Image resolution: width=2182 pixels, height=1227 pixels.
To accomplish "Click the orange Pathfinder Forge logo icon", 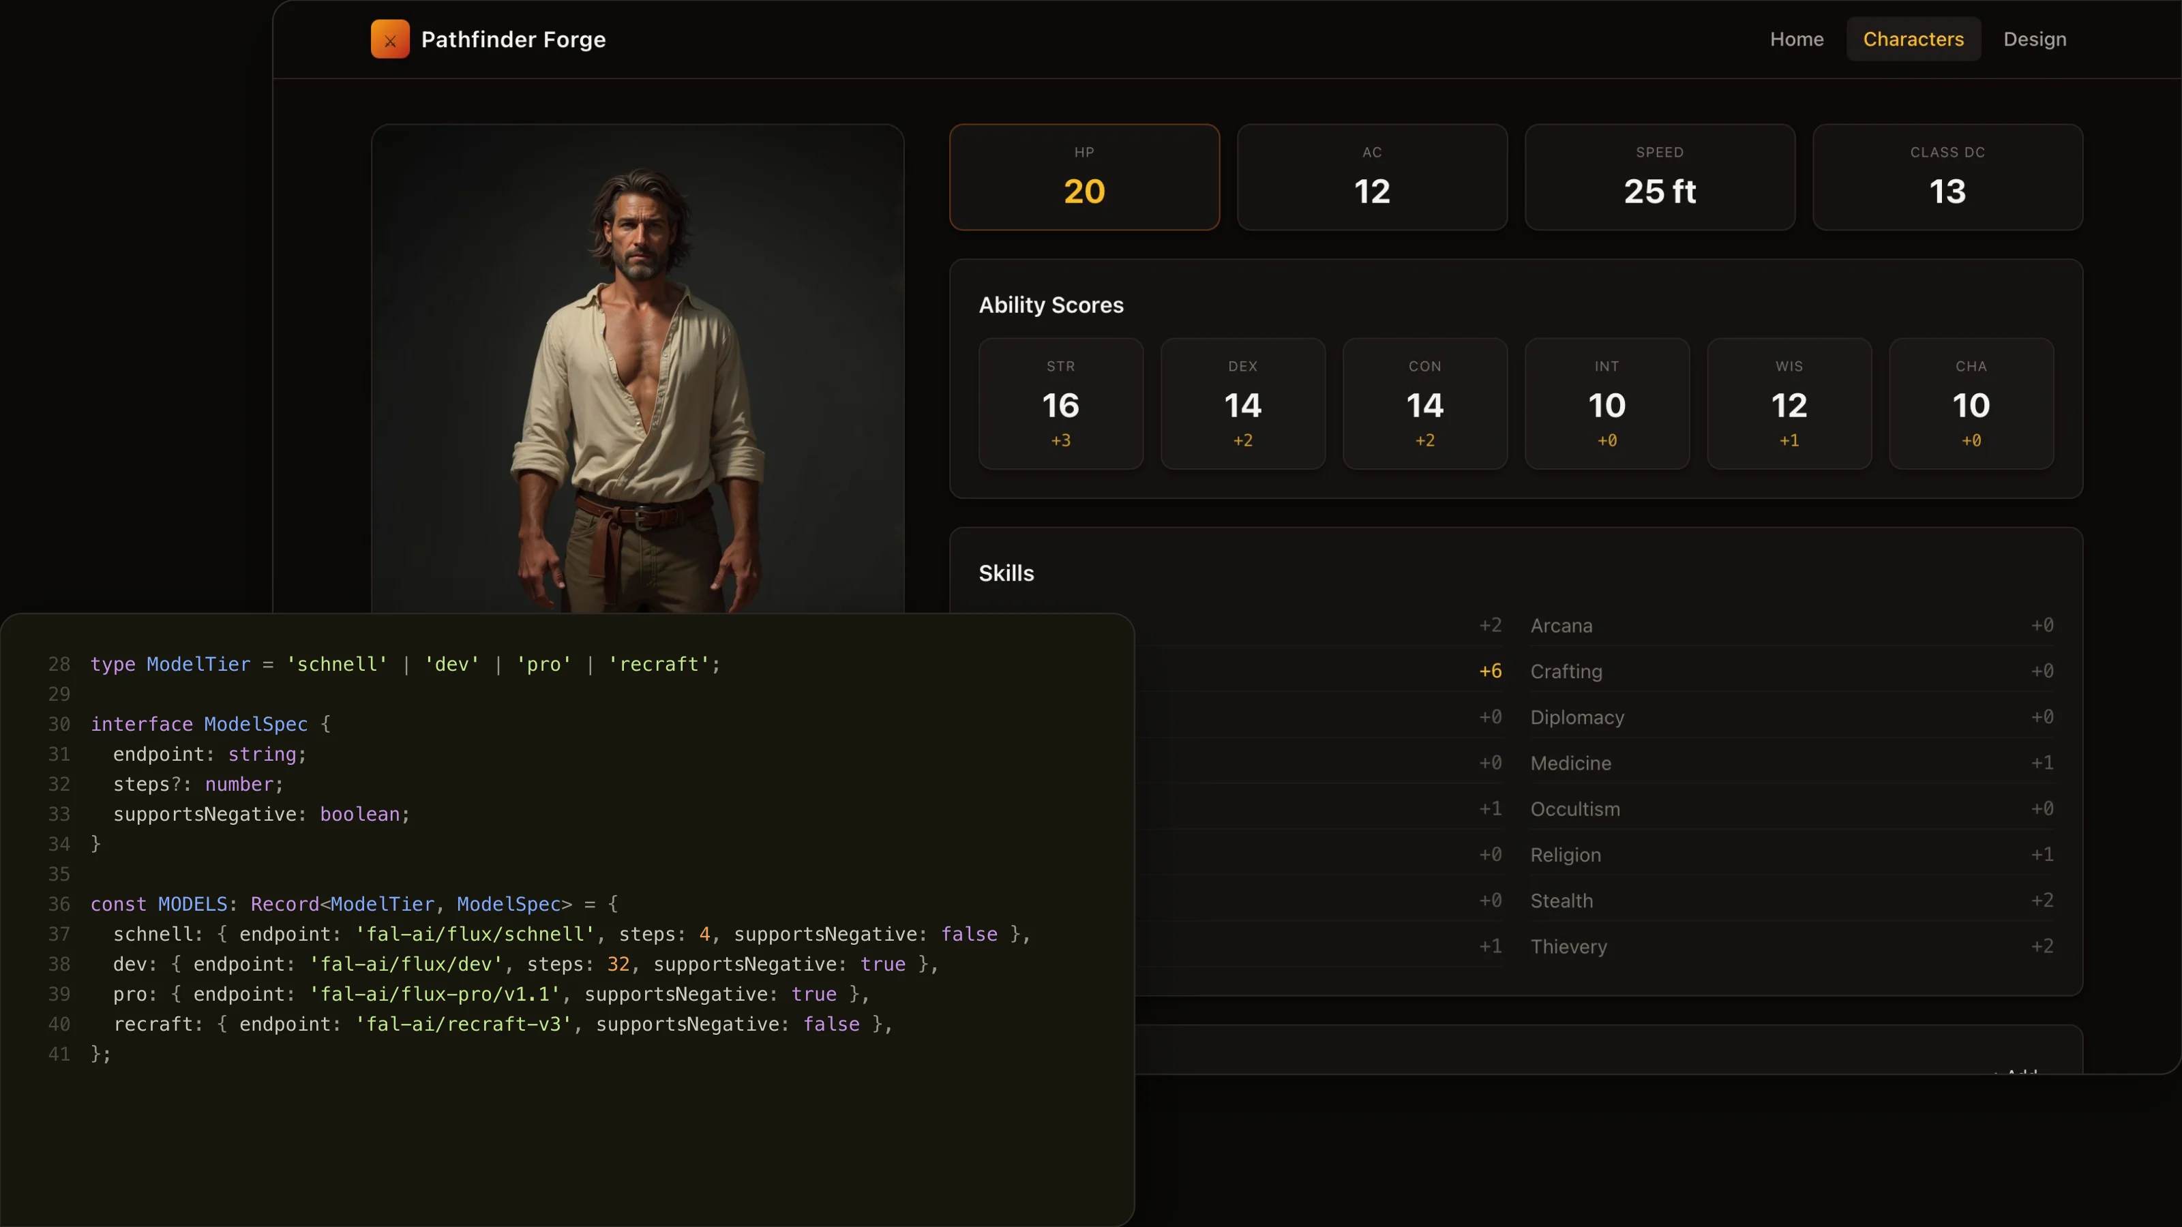I will (x=389, y=39).
